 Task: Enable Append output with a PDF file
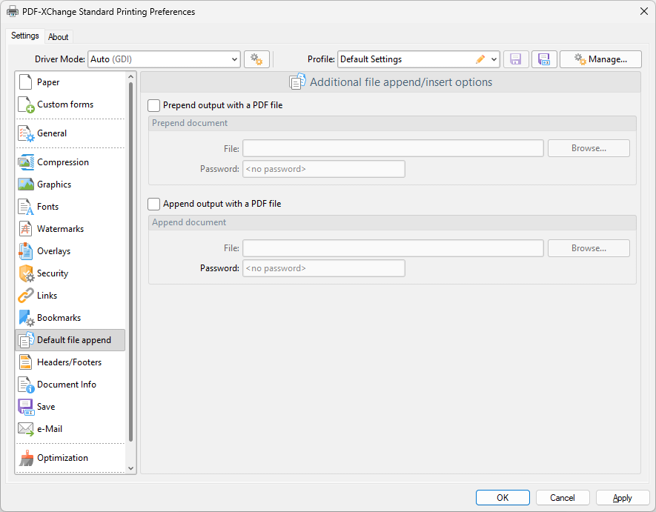tap(154, 204)
